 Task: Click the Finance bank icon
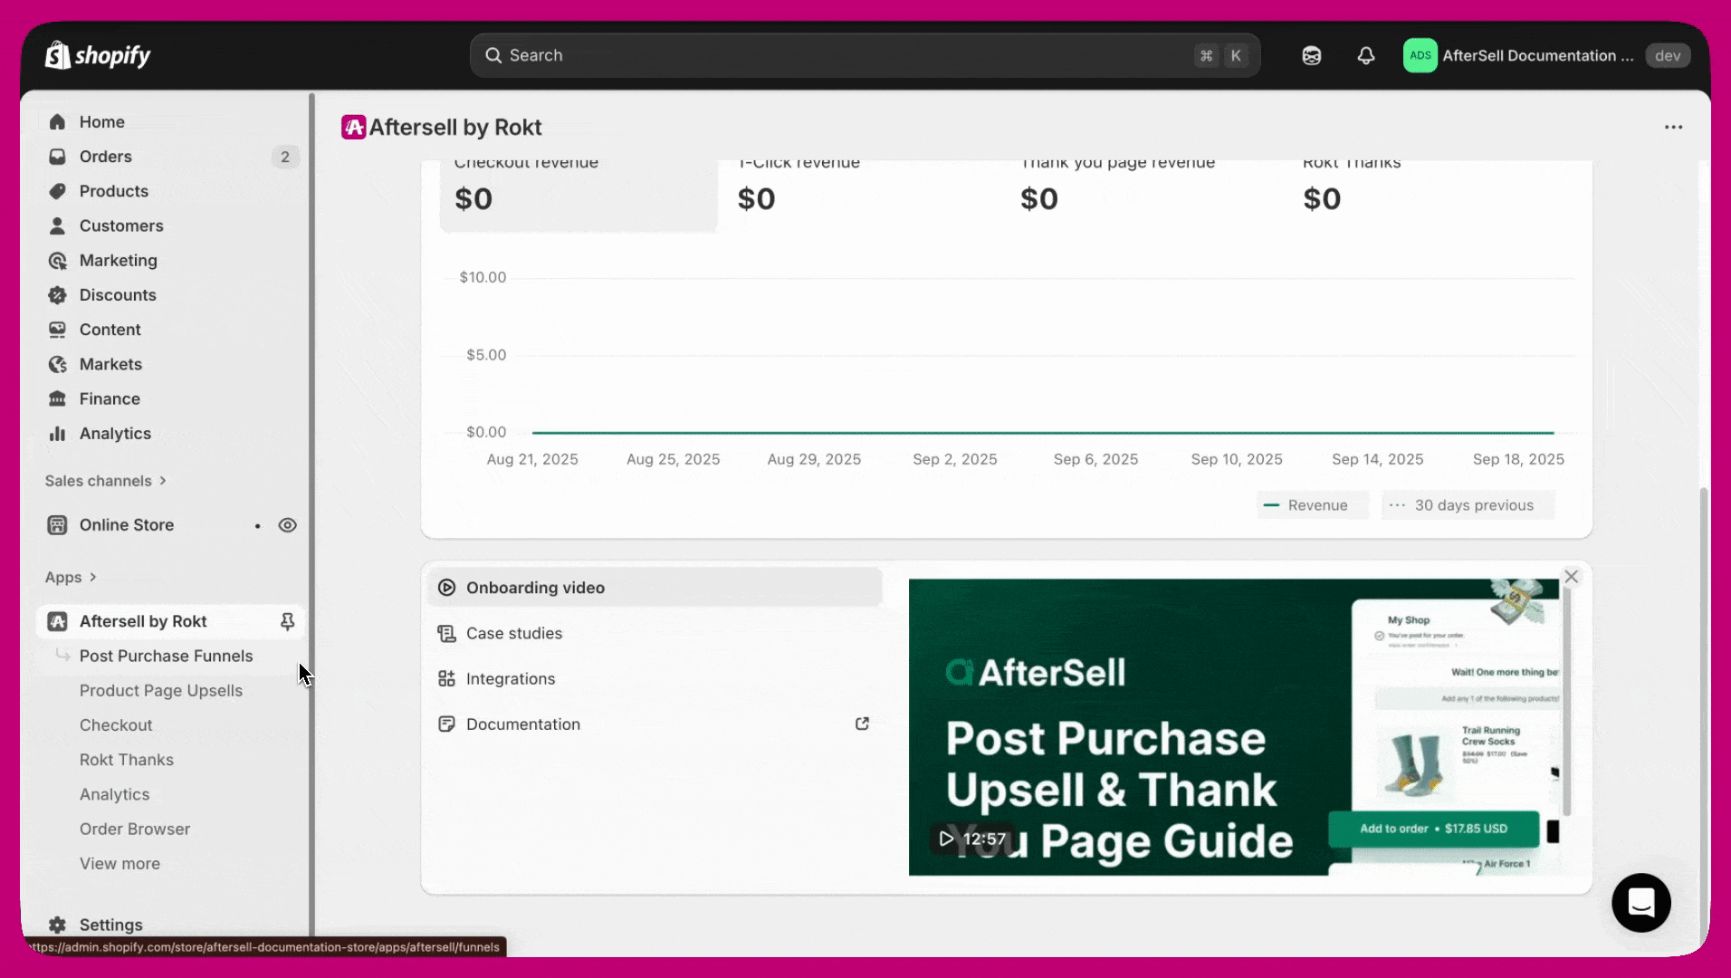click(x=57, y=398)
